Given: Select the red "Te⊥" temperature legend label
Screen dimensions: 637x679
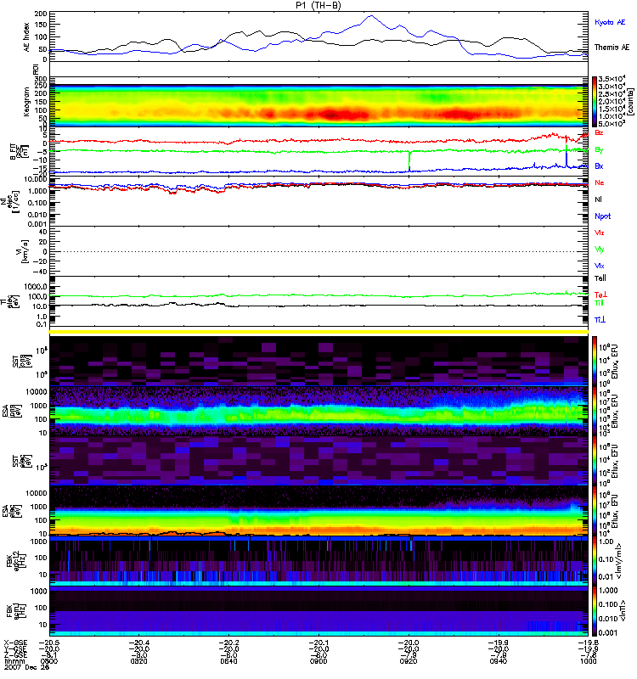Looking at the screenshot, I should [x=601, y=295].
